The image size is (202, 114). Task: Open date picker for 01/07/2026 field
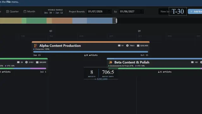(x=109, y=11)
